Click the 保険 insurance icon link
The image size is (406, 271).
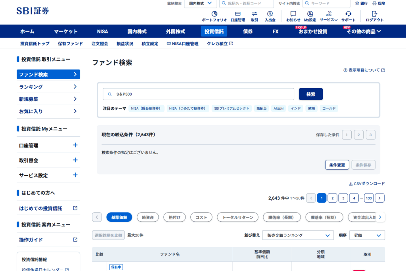point(379,3)
